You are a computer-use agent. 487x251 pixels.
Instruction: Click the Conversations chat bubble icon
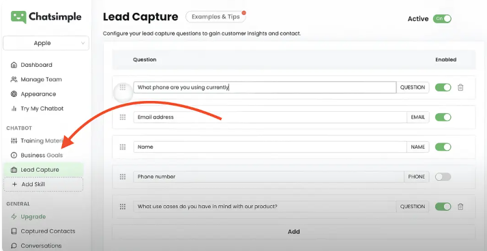[14, 246]
